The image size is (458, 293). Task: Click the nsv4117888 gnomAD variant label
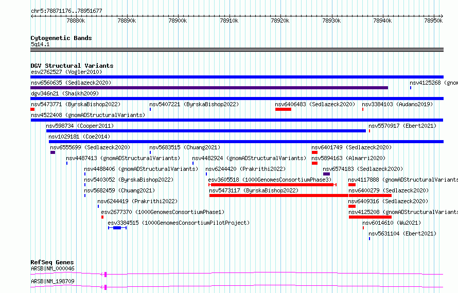[403, 180]
